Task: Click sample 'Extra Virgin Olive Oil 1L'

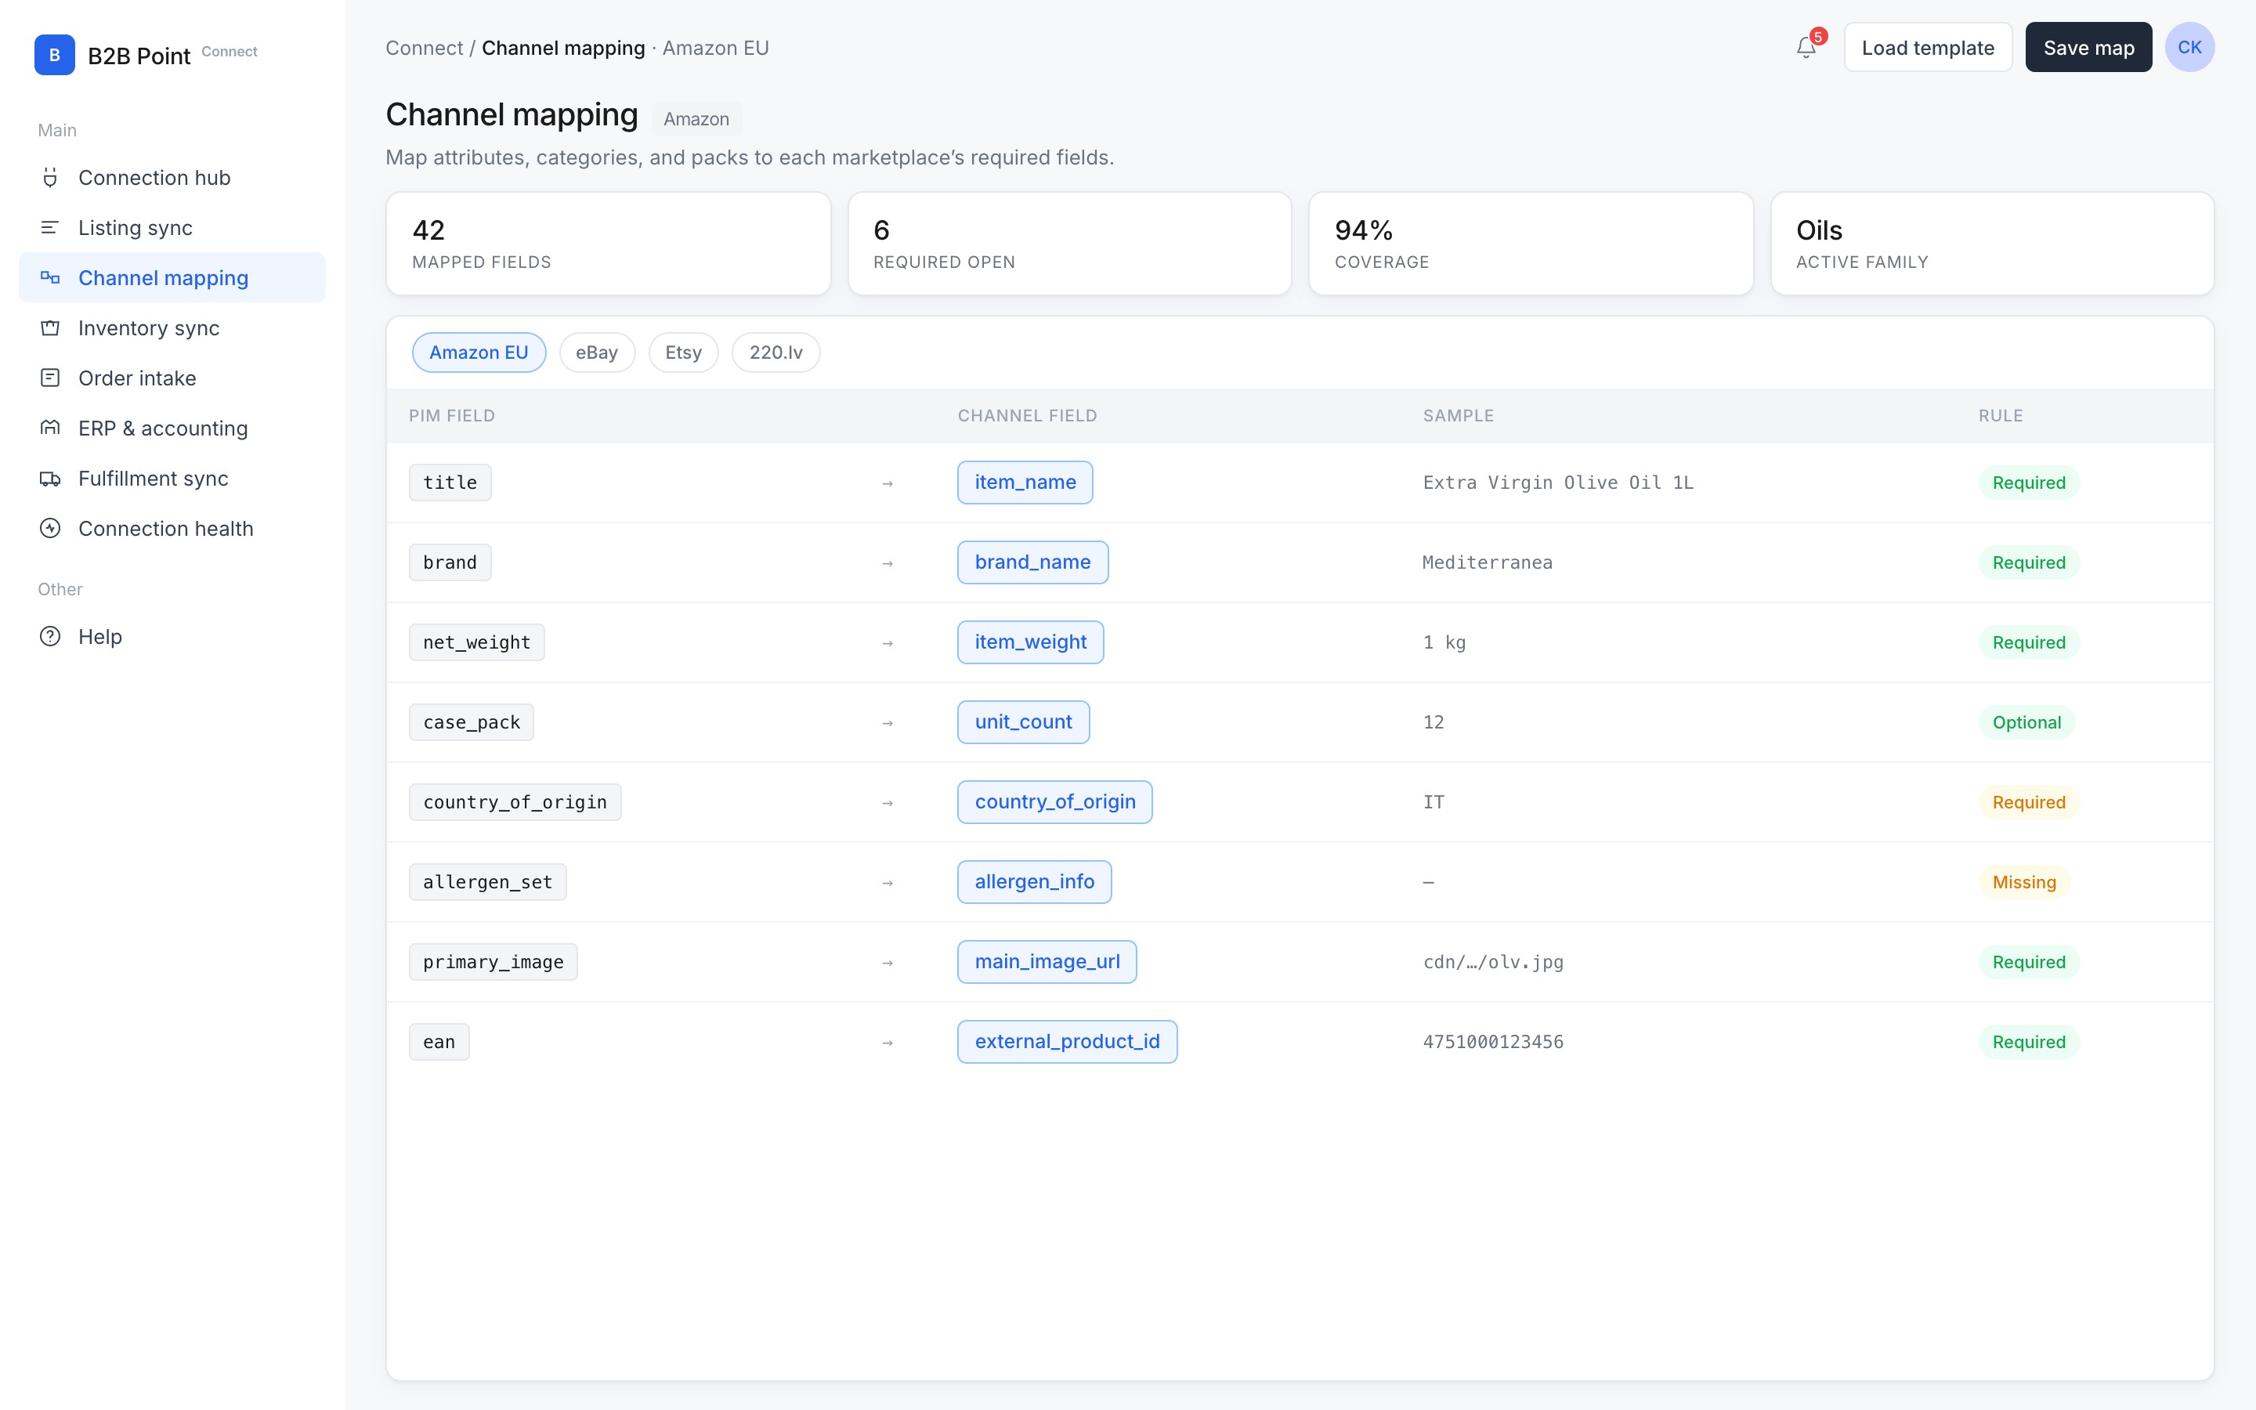Action: [1558, 482]
